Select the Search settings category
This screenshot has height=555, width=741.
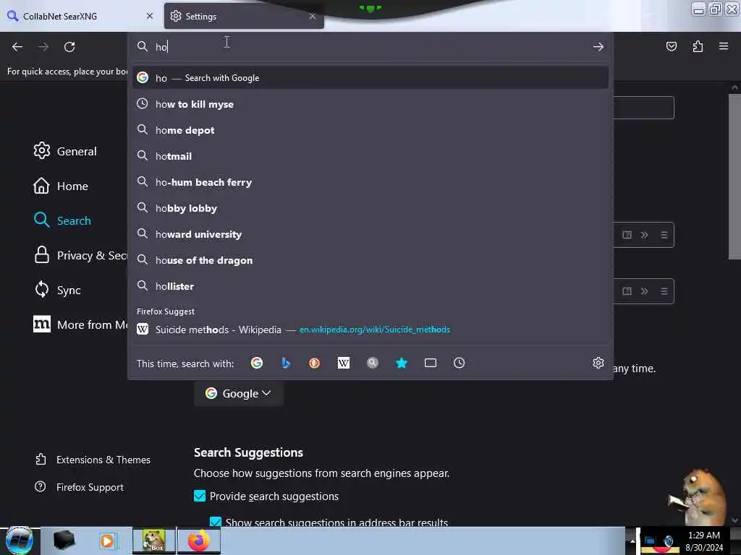pyautogui.click(x=62, y=220)
